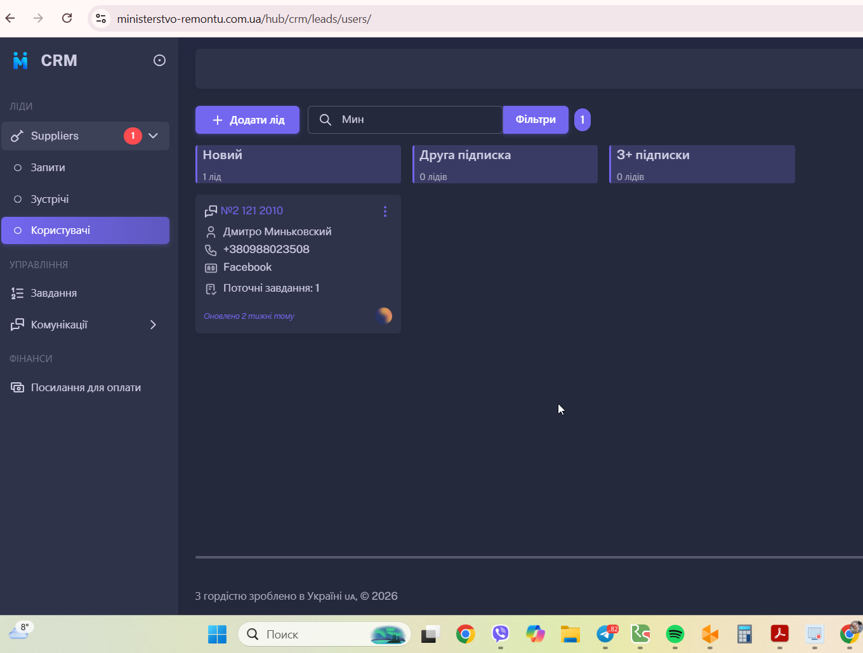Click the red notification badge on Suppliers
This screenshot has height=653, width=863.
133,136
